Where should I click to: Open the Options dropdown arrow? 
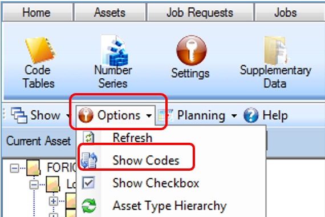tap(149, 116)
